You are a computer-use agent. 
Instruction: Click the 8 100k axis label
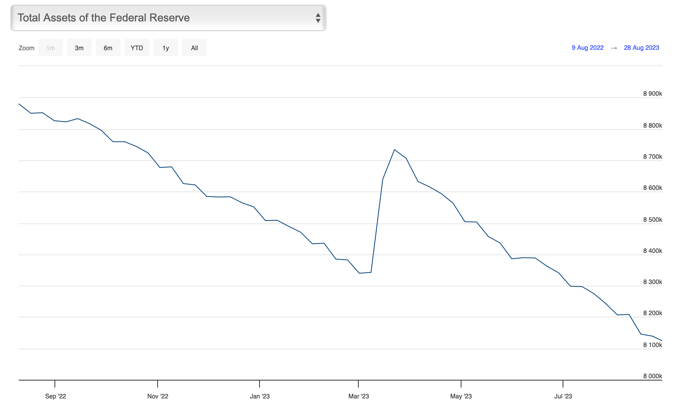pos(652,345)
